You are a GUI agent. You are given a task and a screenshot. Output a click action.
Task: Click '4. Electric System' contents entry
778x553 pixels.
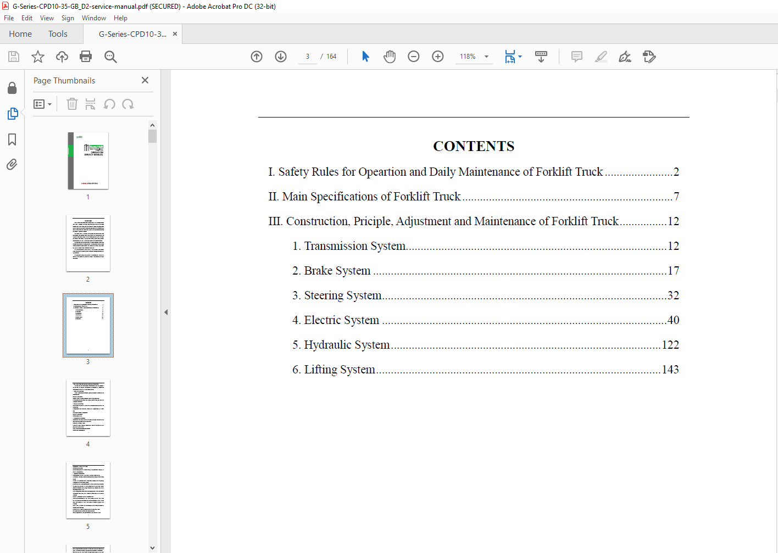point(486,320)
